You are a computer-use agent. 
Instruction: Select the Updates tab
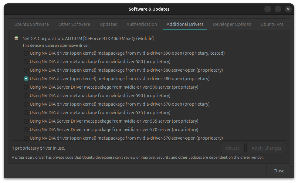pos(108,24)
